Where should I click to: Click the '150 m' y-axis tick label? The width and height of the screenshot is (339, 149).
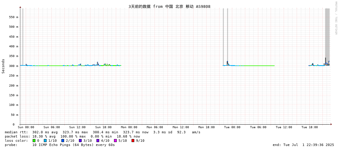coord(14,95)
